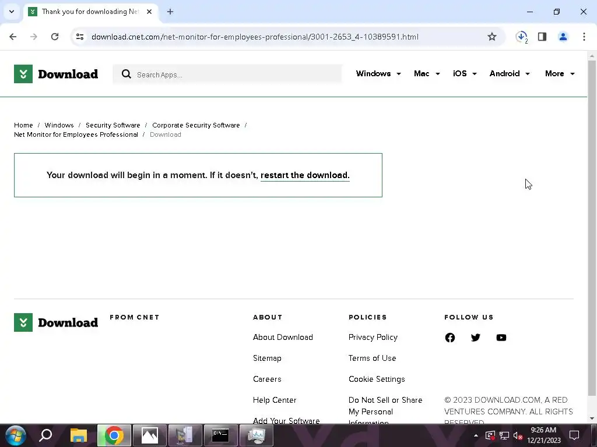The height and width of the screenshot is (447, 597).
Task: Click the Search Apps input field
Action: click(x=227, y=74)
